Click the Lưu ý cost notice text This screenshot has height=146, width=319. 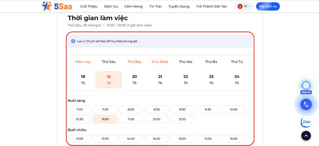pyautogui.click(x=107, y=41)
